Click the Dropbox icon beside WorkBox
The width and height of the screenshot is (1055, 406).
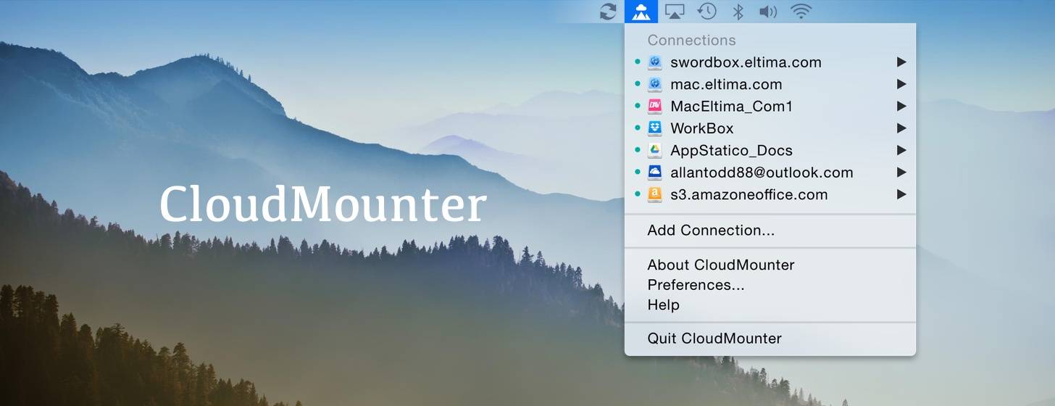click(x=655, y=128)
